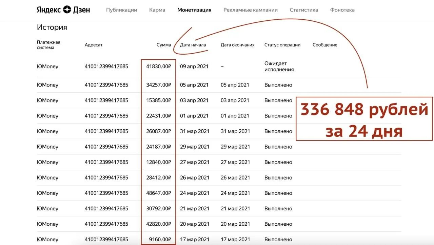Viewport: 434px width, 245px height.
Task: Click start date 17 мар 2021
Action: pos(195,239)
